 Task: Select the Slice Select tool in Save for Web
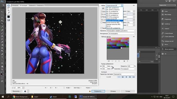pyautogui.click(x=9, y=8)
